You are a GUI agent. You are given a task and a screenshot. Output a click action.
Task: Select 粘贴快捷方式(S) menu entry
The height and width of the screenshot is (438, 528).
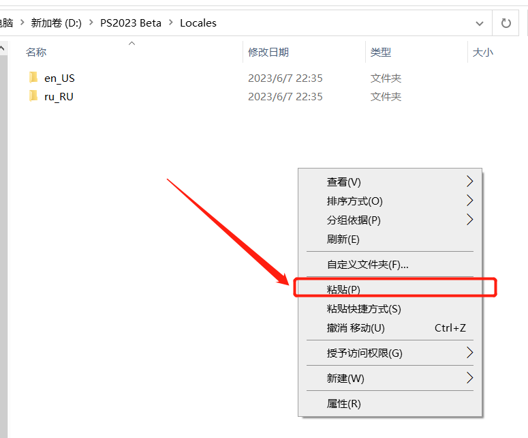364,308
